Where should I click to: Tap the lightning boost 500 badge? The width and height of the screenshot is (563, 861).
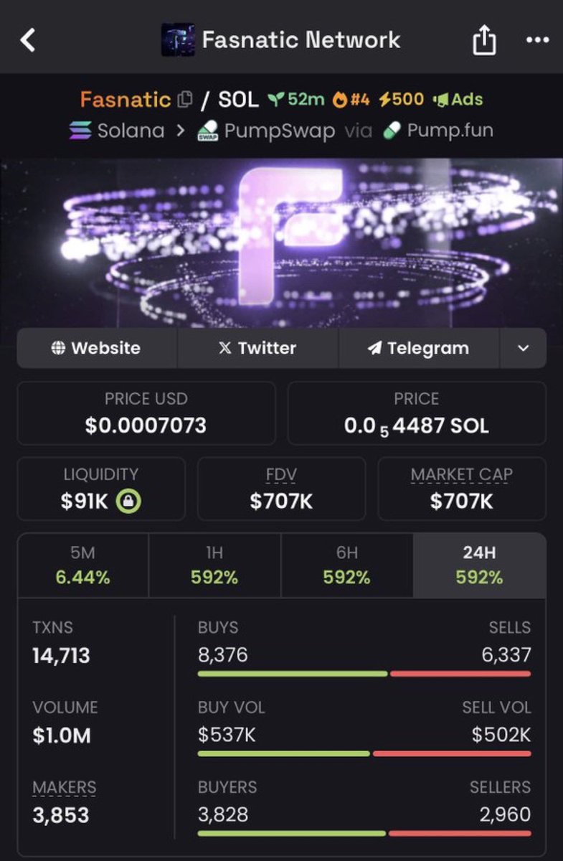coord(402,100)
